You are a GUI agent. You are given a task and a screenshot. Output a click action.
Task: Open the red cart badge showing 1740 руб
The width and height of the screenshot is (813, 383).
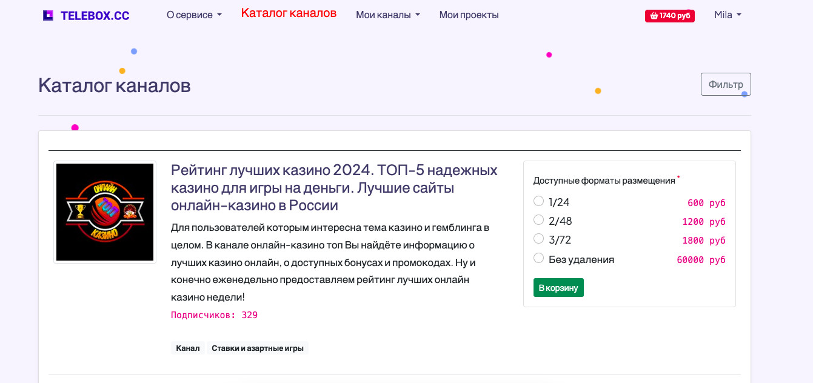coord(669,16)
